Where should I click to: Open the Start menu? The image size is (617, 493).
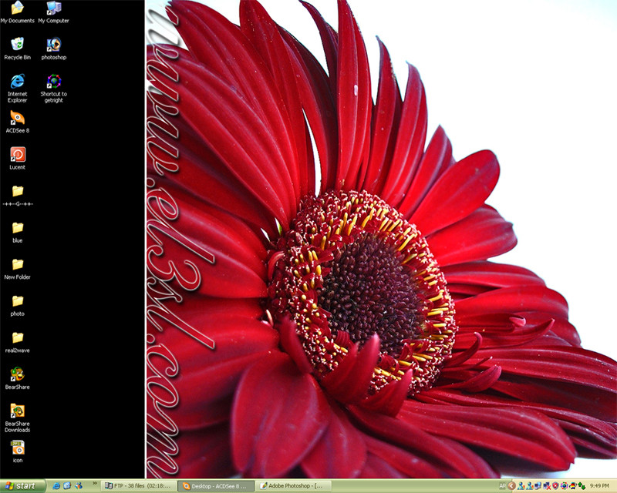[23, 486]
